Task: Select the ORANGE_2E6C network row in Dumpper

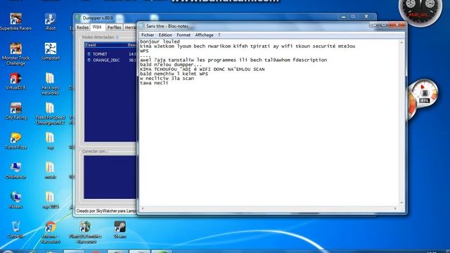Action: pyautogui.click(x=111, y=60)
